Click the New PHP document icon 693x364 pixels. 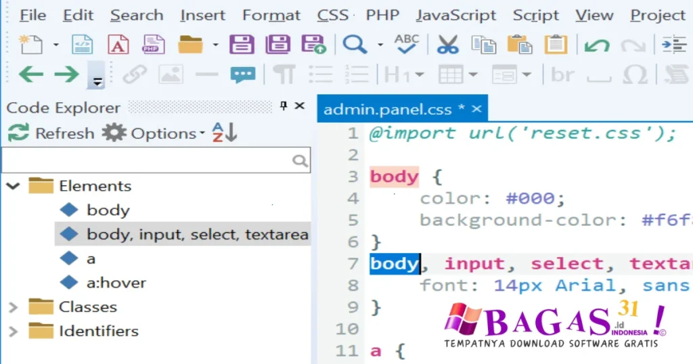[154, 45]
